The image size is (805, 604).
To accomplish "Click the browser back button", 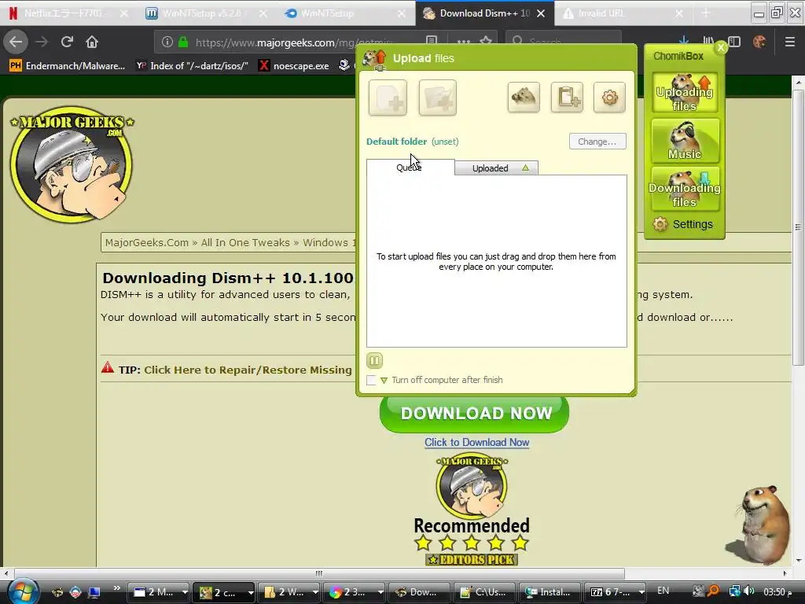I will pos(16,42).
